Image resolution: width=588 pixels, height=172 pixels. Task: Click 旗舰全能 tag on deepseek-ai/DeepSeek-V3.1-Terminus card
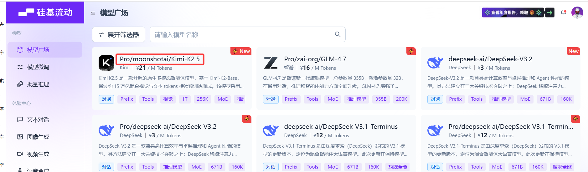(398, 167)
